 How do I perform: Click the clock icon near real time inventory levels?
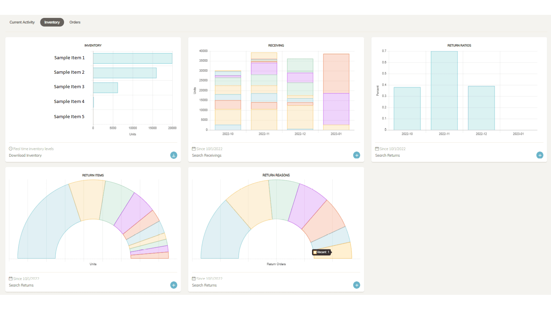[10, 148]
